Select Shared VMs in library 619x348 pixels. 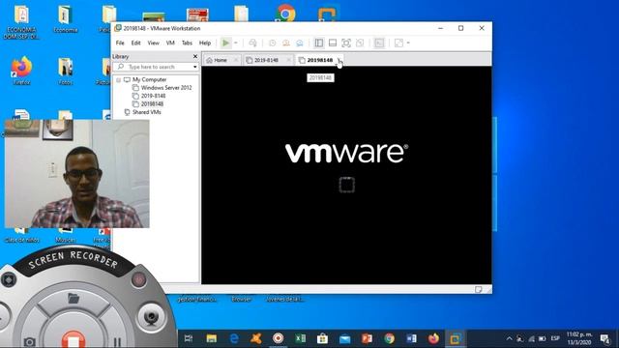pos(146,112)
